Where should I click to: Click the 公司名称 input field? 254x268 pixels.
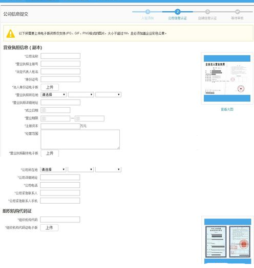click(x=60, y=56)
